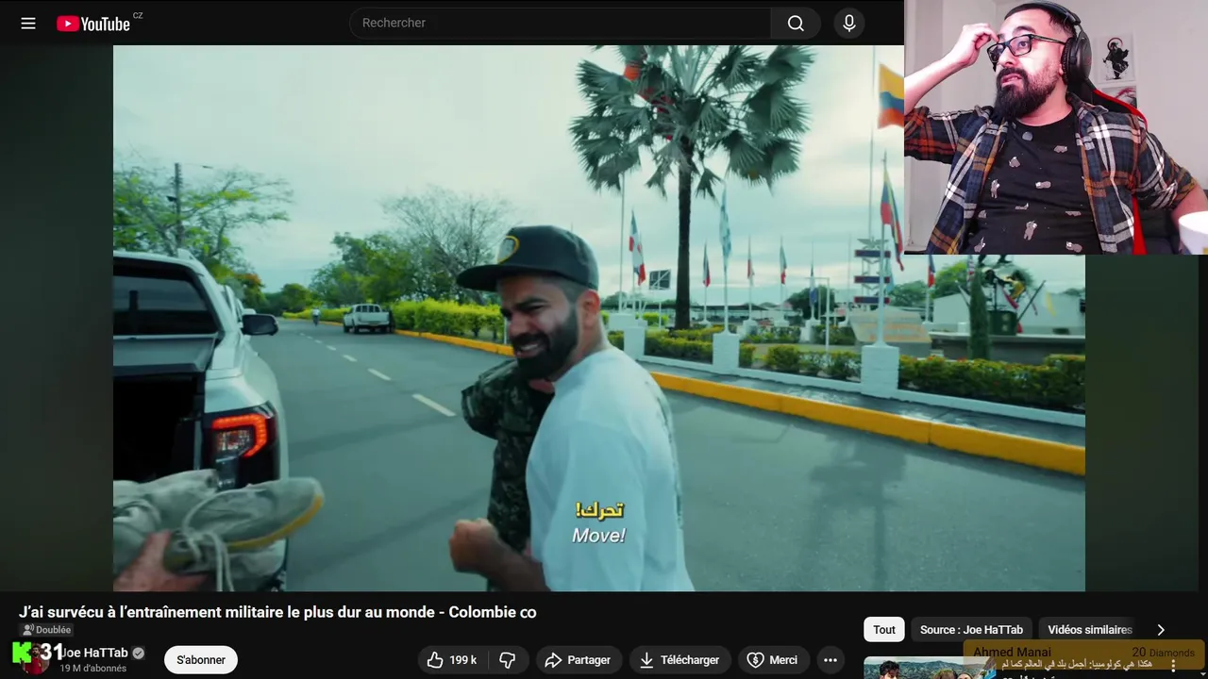This screenshot has height=679, width=1208.
Task: Activate voice search microphone
Action: [849, 24]
